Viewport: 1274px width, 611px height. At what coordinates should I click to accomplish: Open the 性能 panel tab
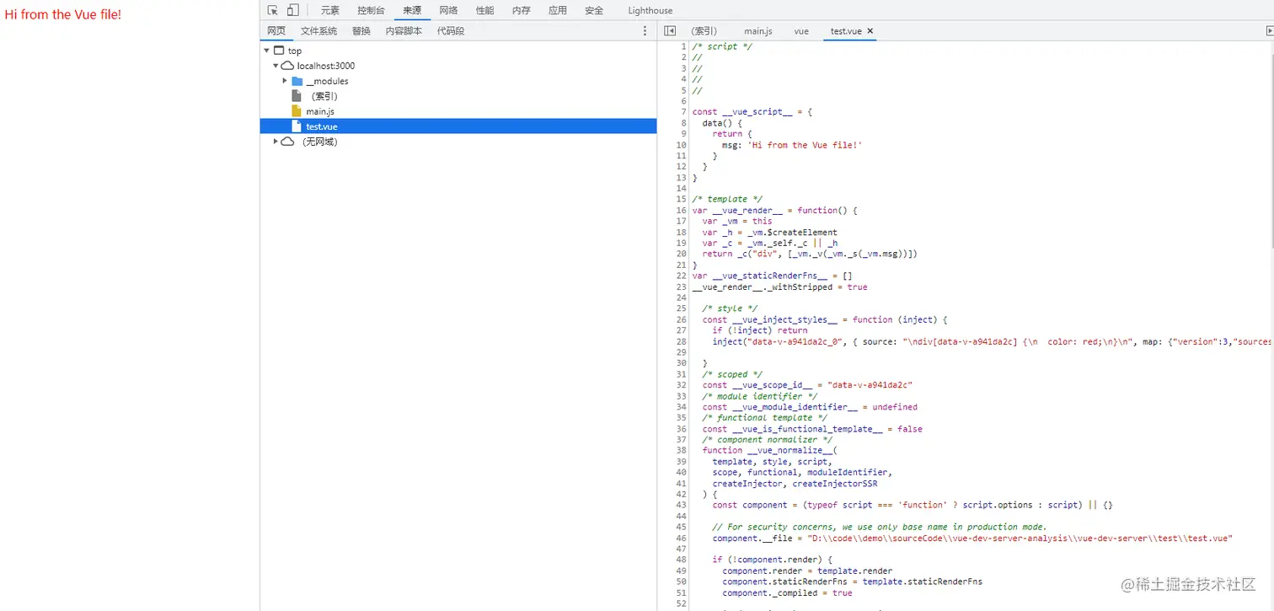(484, 10)
